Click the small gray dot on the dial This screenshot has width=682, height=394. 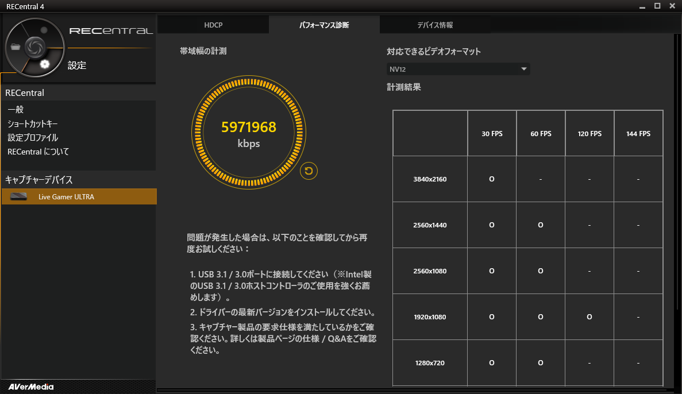(44, 30)
